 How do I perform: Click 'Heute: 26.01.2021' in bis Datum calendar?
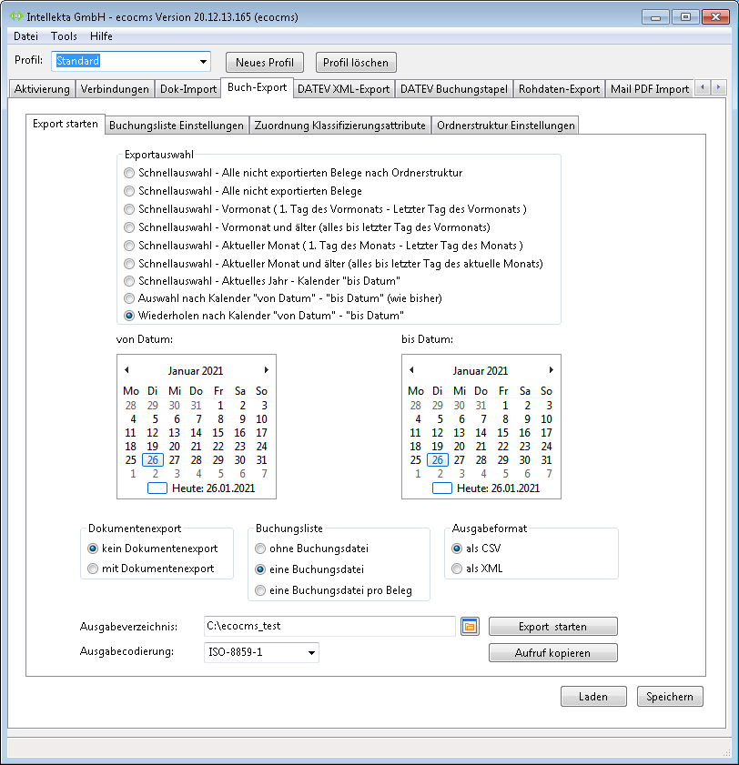(486, 488)
